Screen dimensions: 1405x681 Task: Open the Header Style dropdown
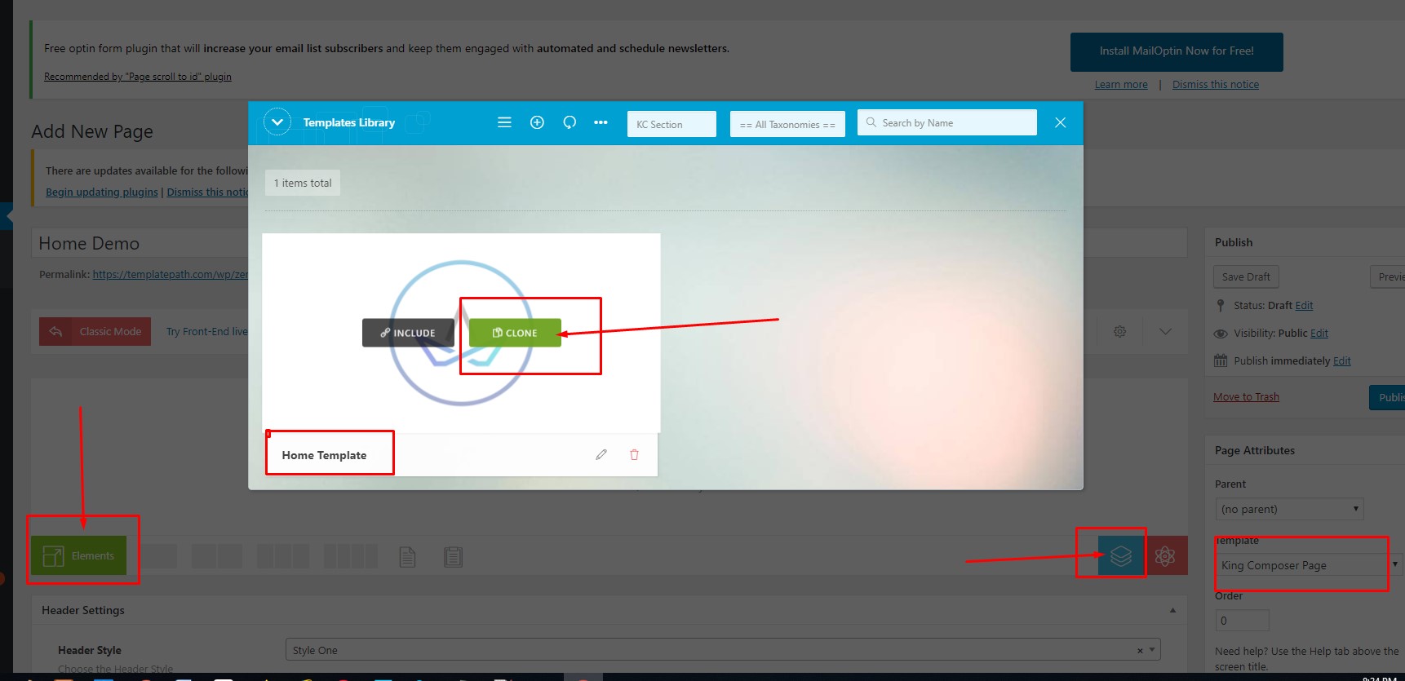(722, 650)
